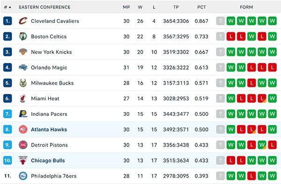
Task: Click Boston Celtics' first red L form badge
Action: [x=231, y=36]
